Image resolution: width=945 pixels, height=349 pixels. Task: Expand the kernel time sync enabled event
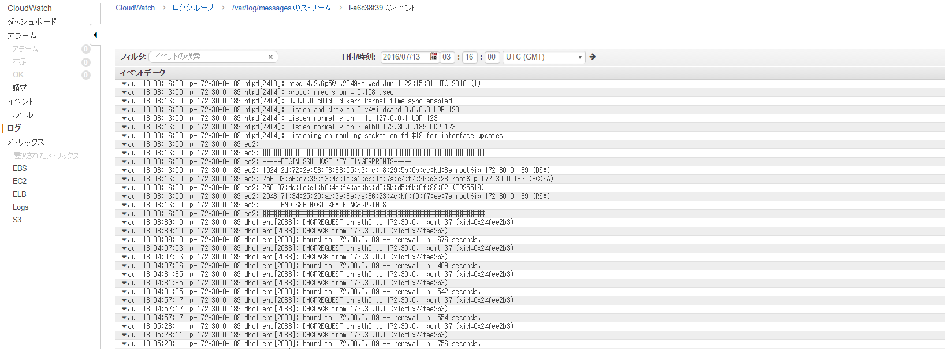(x=124, y=101)
